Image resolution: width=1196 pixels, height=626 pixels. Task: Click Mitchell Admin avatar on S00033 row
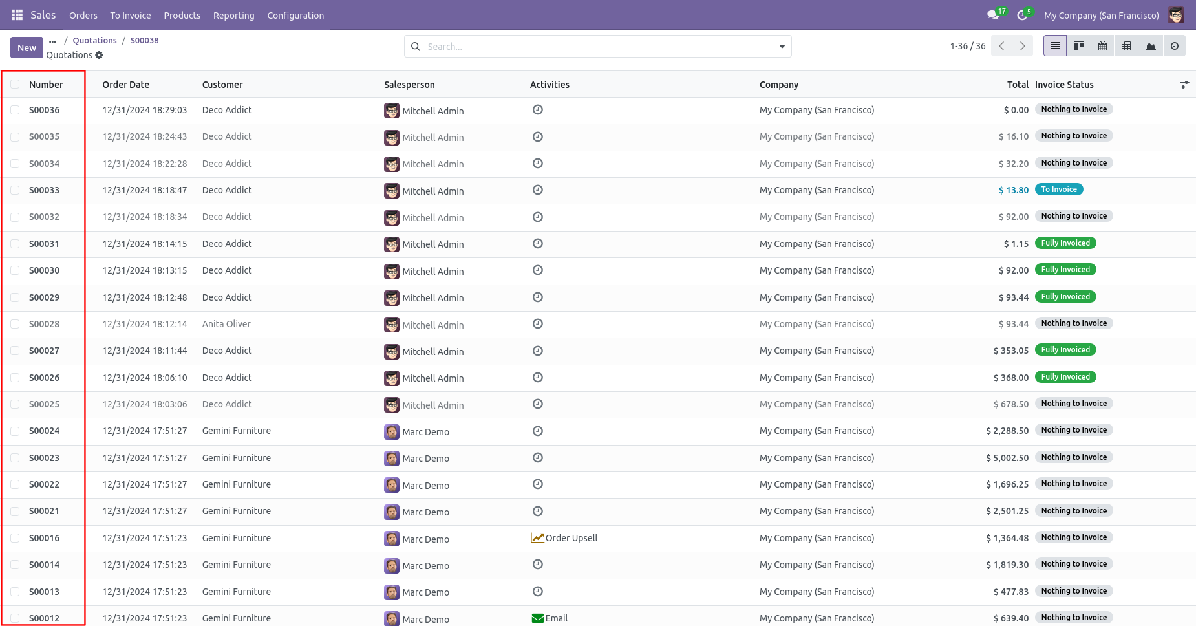[392, 191]
